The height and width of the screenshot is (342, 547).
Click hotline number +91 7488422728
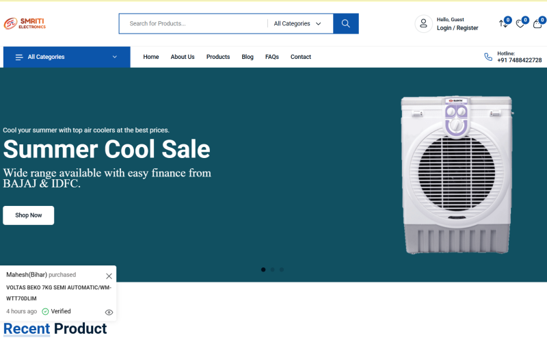tap(520, 60)
